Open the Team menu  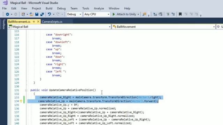pos(74,8)
